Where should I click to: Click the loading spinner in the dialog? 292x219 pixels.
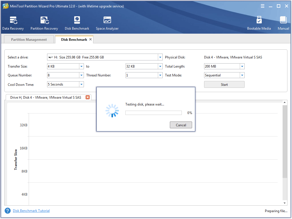click(112, 111)
